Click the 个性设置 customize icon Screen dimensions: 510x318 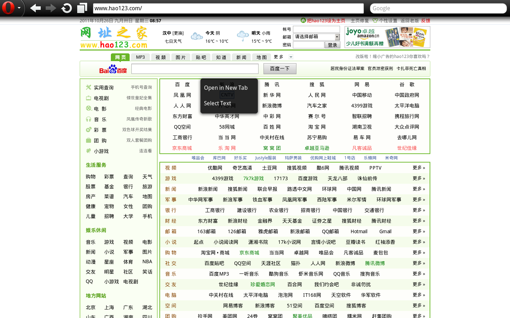point(375,20)
